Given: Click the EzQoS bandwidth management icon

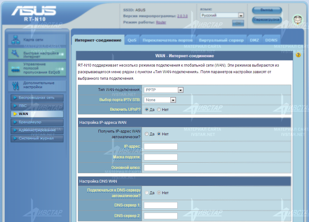Looking at the screenshot, I should pos(16,69).
